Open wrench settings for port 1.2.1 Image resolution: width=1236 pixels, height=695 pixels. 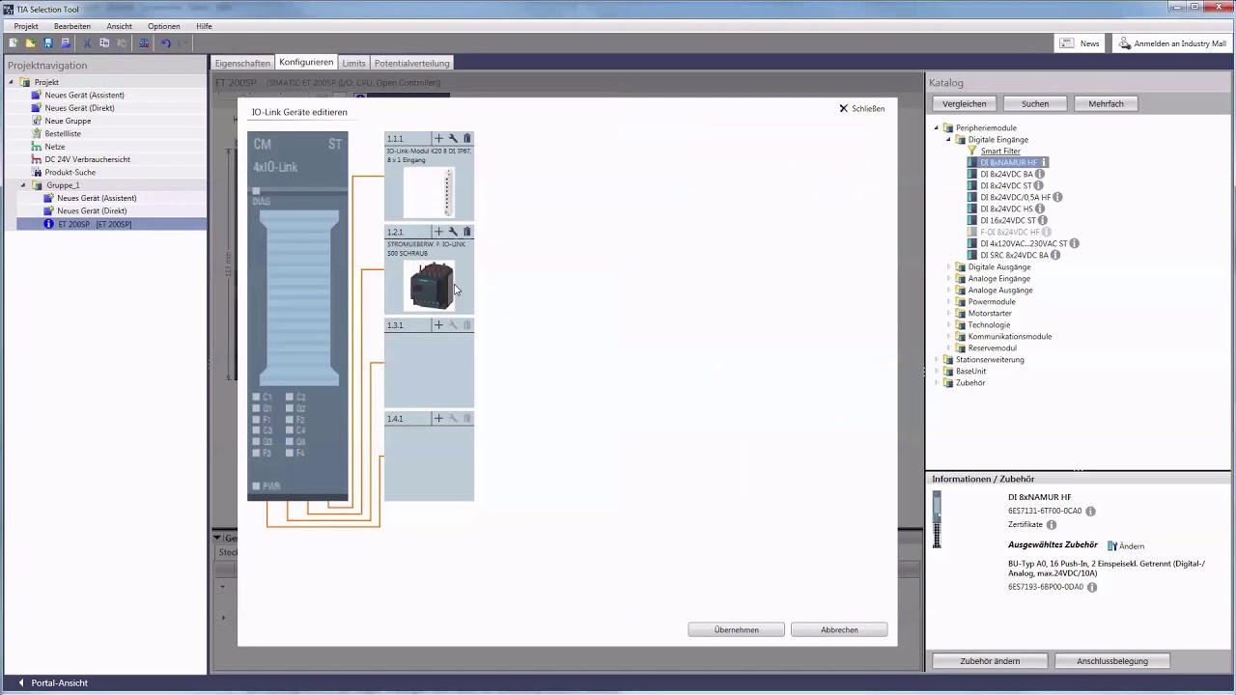(453, 232)
